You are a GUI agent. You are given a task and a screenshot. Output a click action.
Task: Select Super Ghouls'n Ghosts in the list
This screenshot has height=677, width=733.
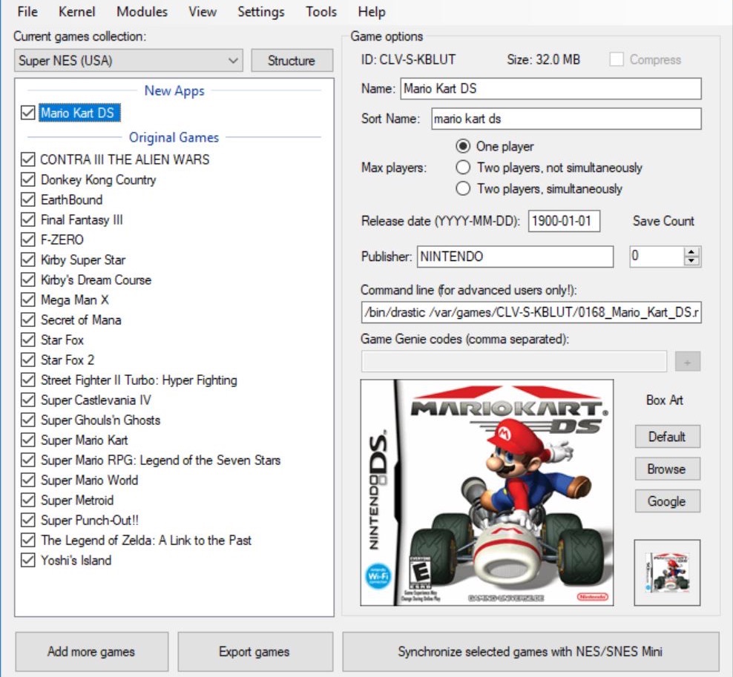[100, 420]
